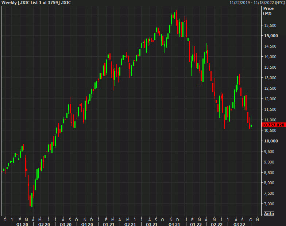Viewport: 286px width, 226px height.
Task: Click the 10,500 price axis label
Action: (x=270, y=130)
